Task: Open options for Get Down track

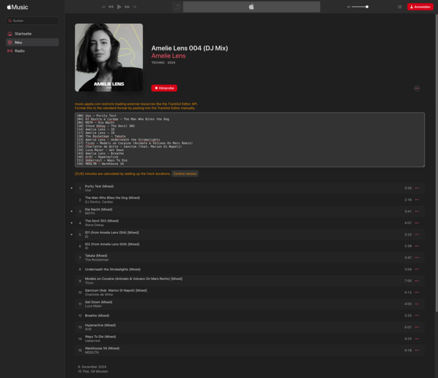Action: pyautogui.click(x=417, y=304)
